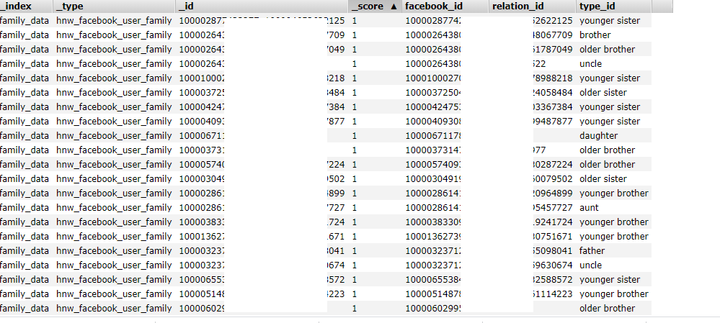Click the _type column header
Screen dimensions: 720x323
coord(70,6)
